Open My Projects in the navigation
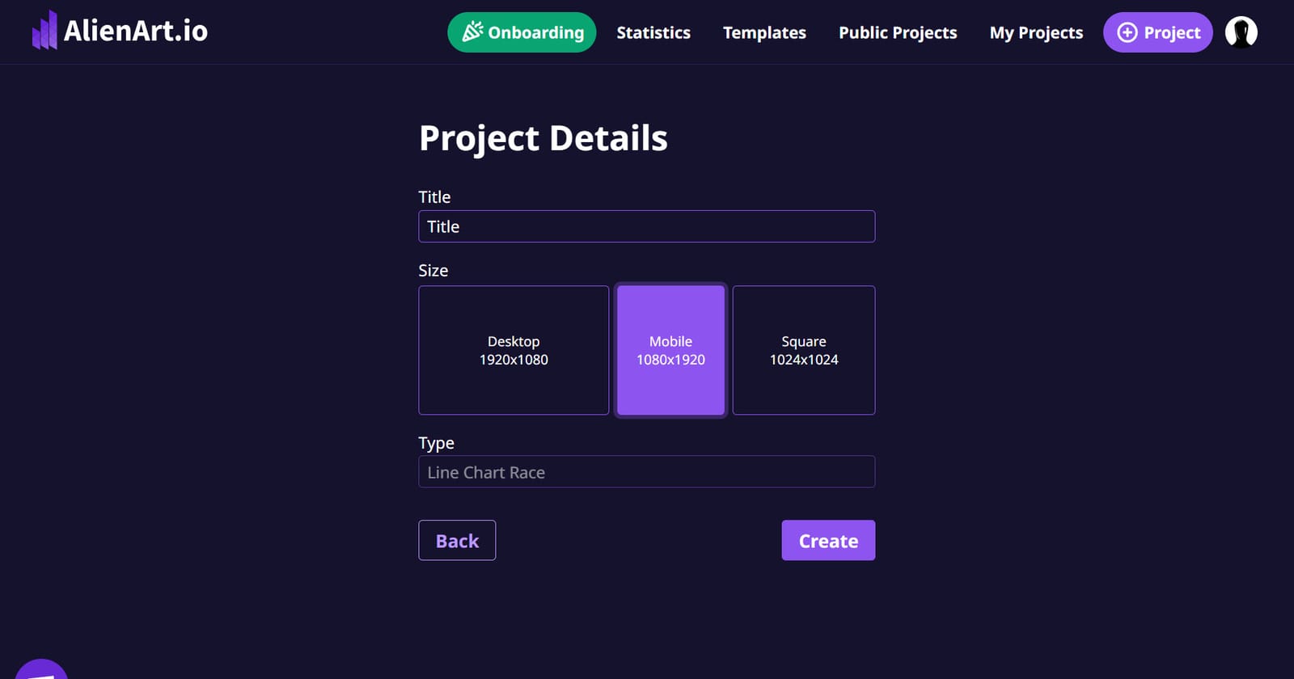The image size is (1294, 679). coord(1036,32)
